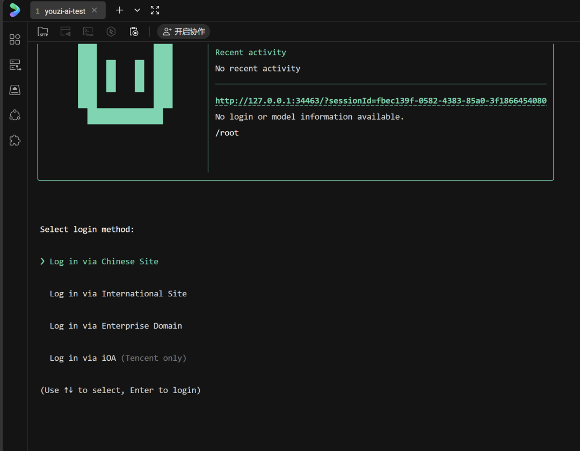
Task: Select Log in via Chinese Site
Action: click(x=104, y=261)
